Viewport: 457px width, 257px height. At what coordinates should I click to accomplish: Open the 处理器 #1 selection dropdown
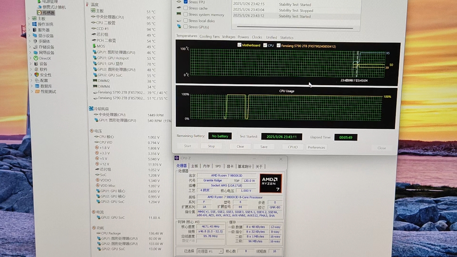210,251
